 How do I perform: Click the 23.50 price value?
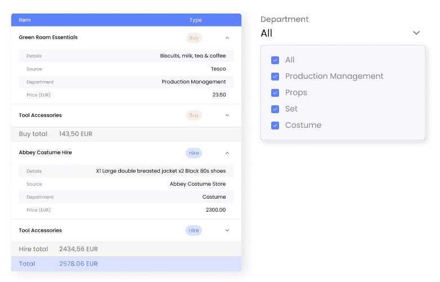pos(219,95)
